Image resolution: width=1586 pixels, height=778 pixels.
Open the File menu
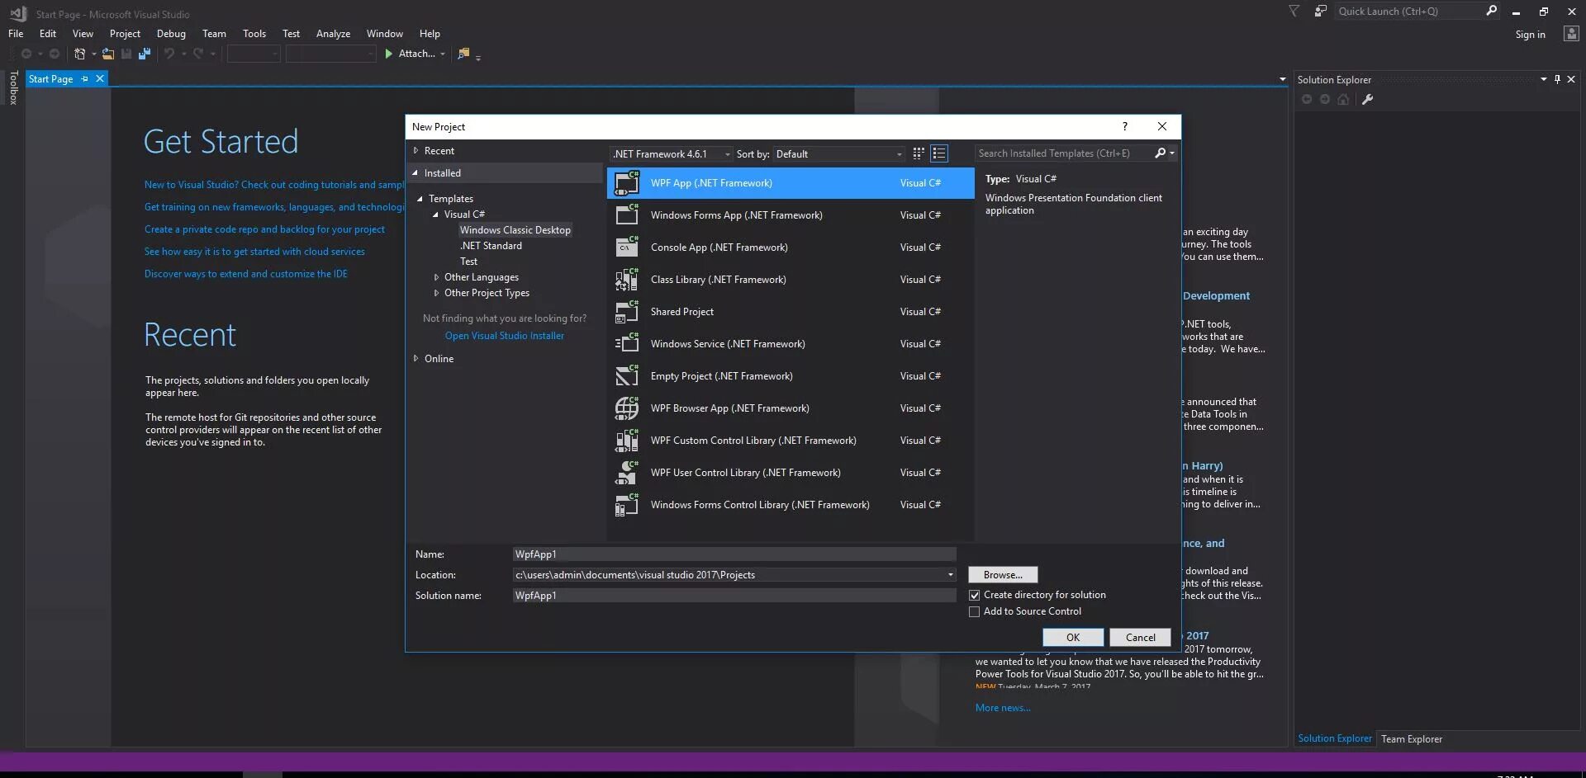pyautogui.click(x=16, y=34)
